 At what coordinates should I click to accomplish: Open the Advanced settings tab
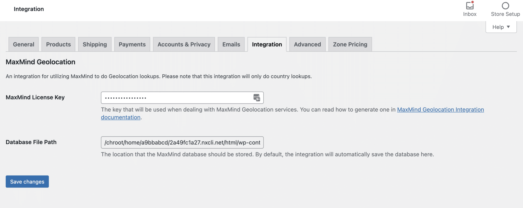click(x=307, y=44)
